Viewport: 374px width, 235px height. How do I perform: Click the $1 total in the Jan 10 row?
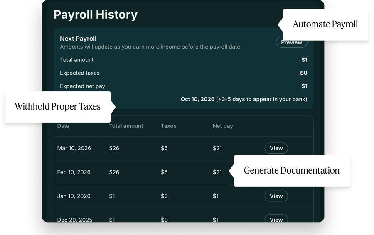(112, 196)
